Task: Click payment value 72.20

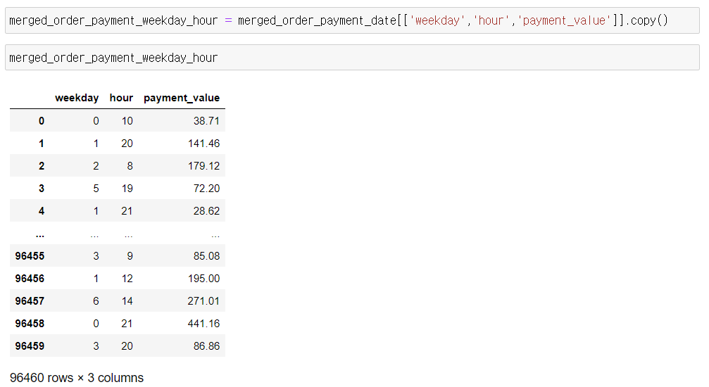Action: tap(206, 189)
